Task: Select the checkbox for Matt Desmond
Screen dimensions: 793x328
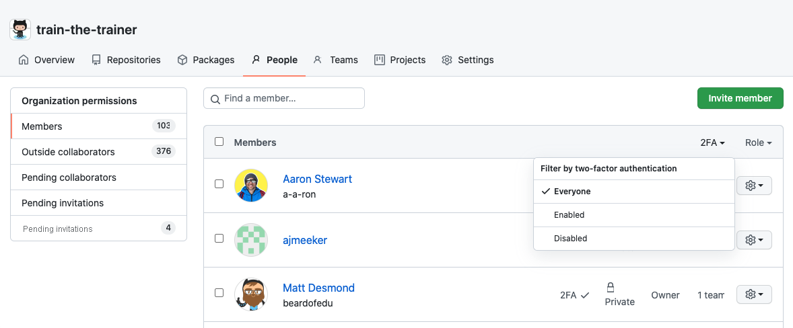Action: point(219,293)
